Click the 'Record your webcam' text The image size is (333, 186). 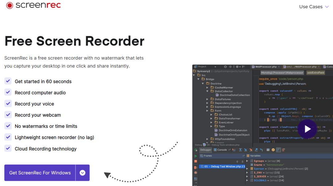38,115
